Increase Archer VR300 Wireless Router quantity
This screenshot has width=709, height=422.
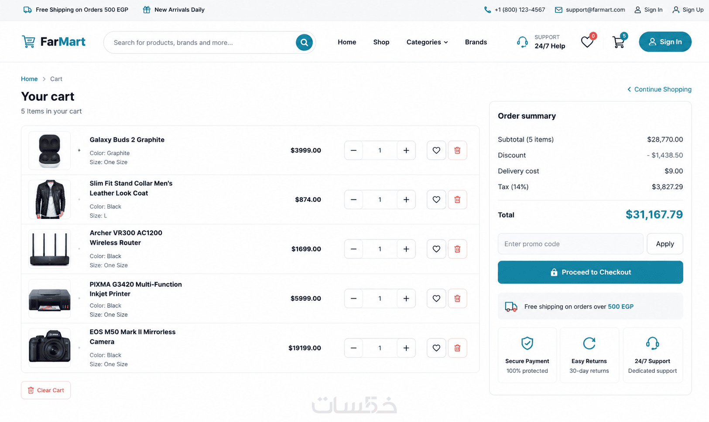[406, 249]
